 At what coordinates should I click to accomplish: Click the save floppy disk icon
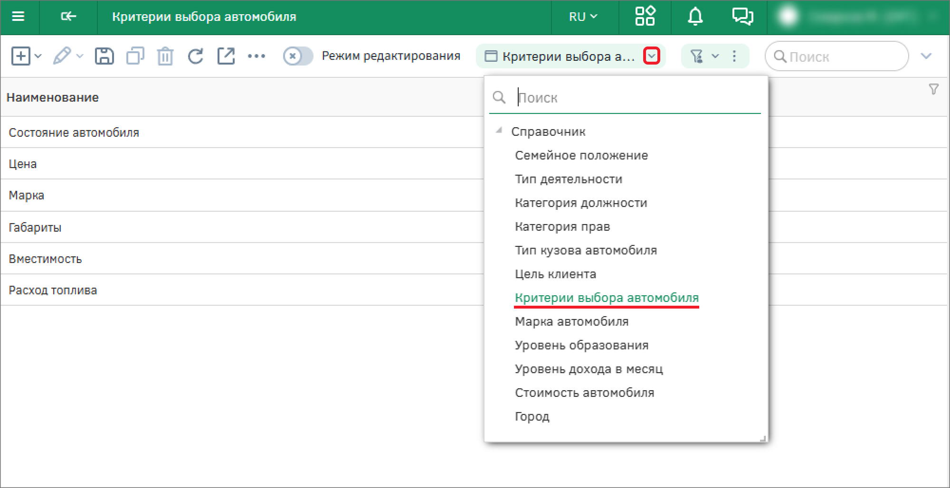click(x=104, y=56)
